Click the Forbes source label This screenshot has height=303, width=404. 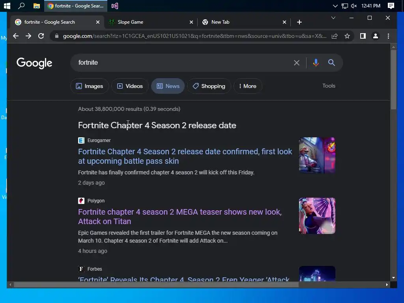pyautogui.click(x=95, y=269)
